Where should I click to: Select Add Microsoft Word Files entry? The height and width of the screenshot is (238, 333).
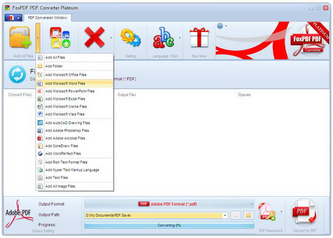(75, 83)
